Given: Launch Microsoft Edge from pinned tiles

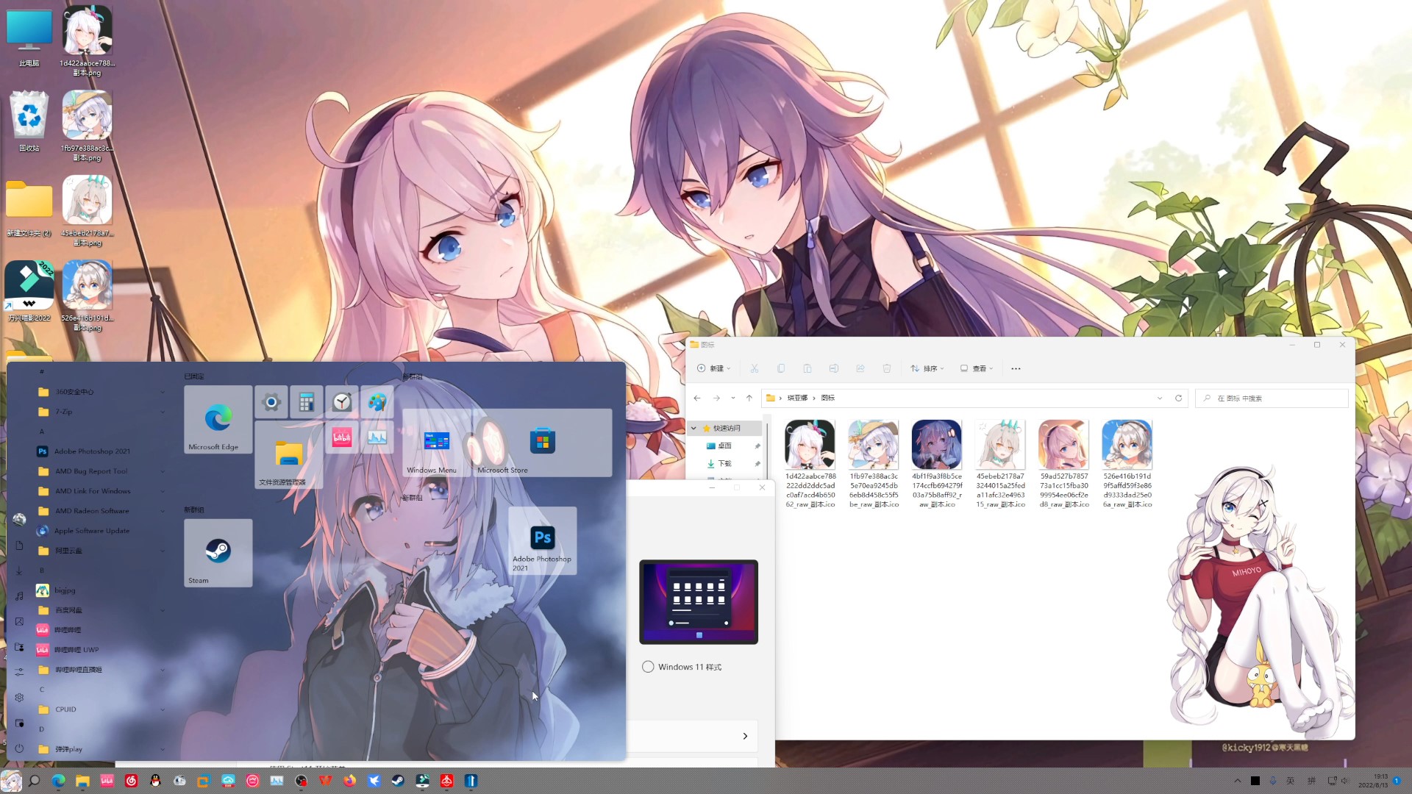Looking at the screenshot, I should coord(218,419).
